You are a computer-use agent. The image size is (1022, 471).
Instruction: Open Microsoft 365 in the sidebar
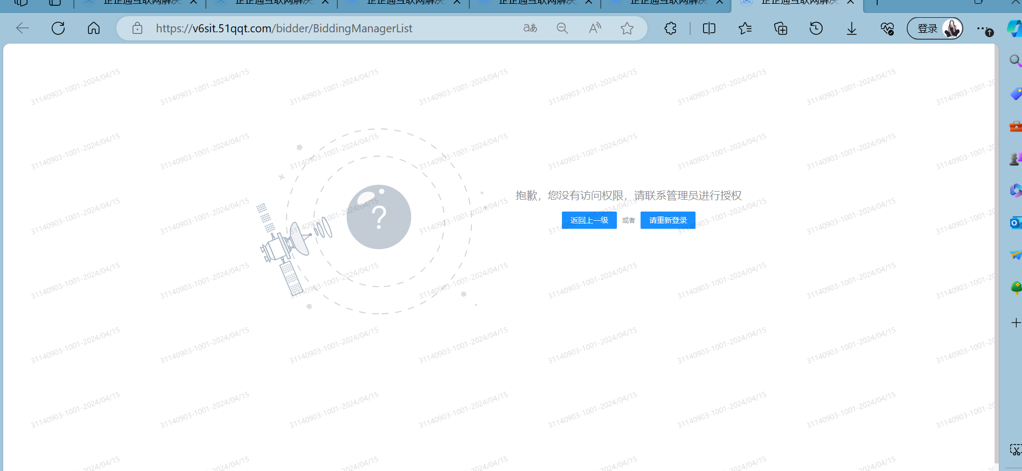point(1016,190)
